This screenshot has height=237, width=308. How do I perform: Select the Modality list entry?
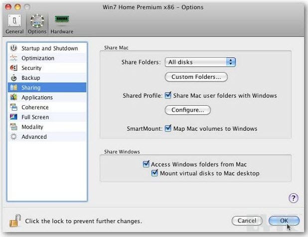point(47,127)
